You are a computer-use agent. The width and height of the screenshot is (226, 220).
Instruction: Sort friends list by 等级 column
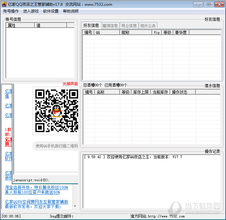point(167,32)
